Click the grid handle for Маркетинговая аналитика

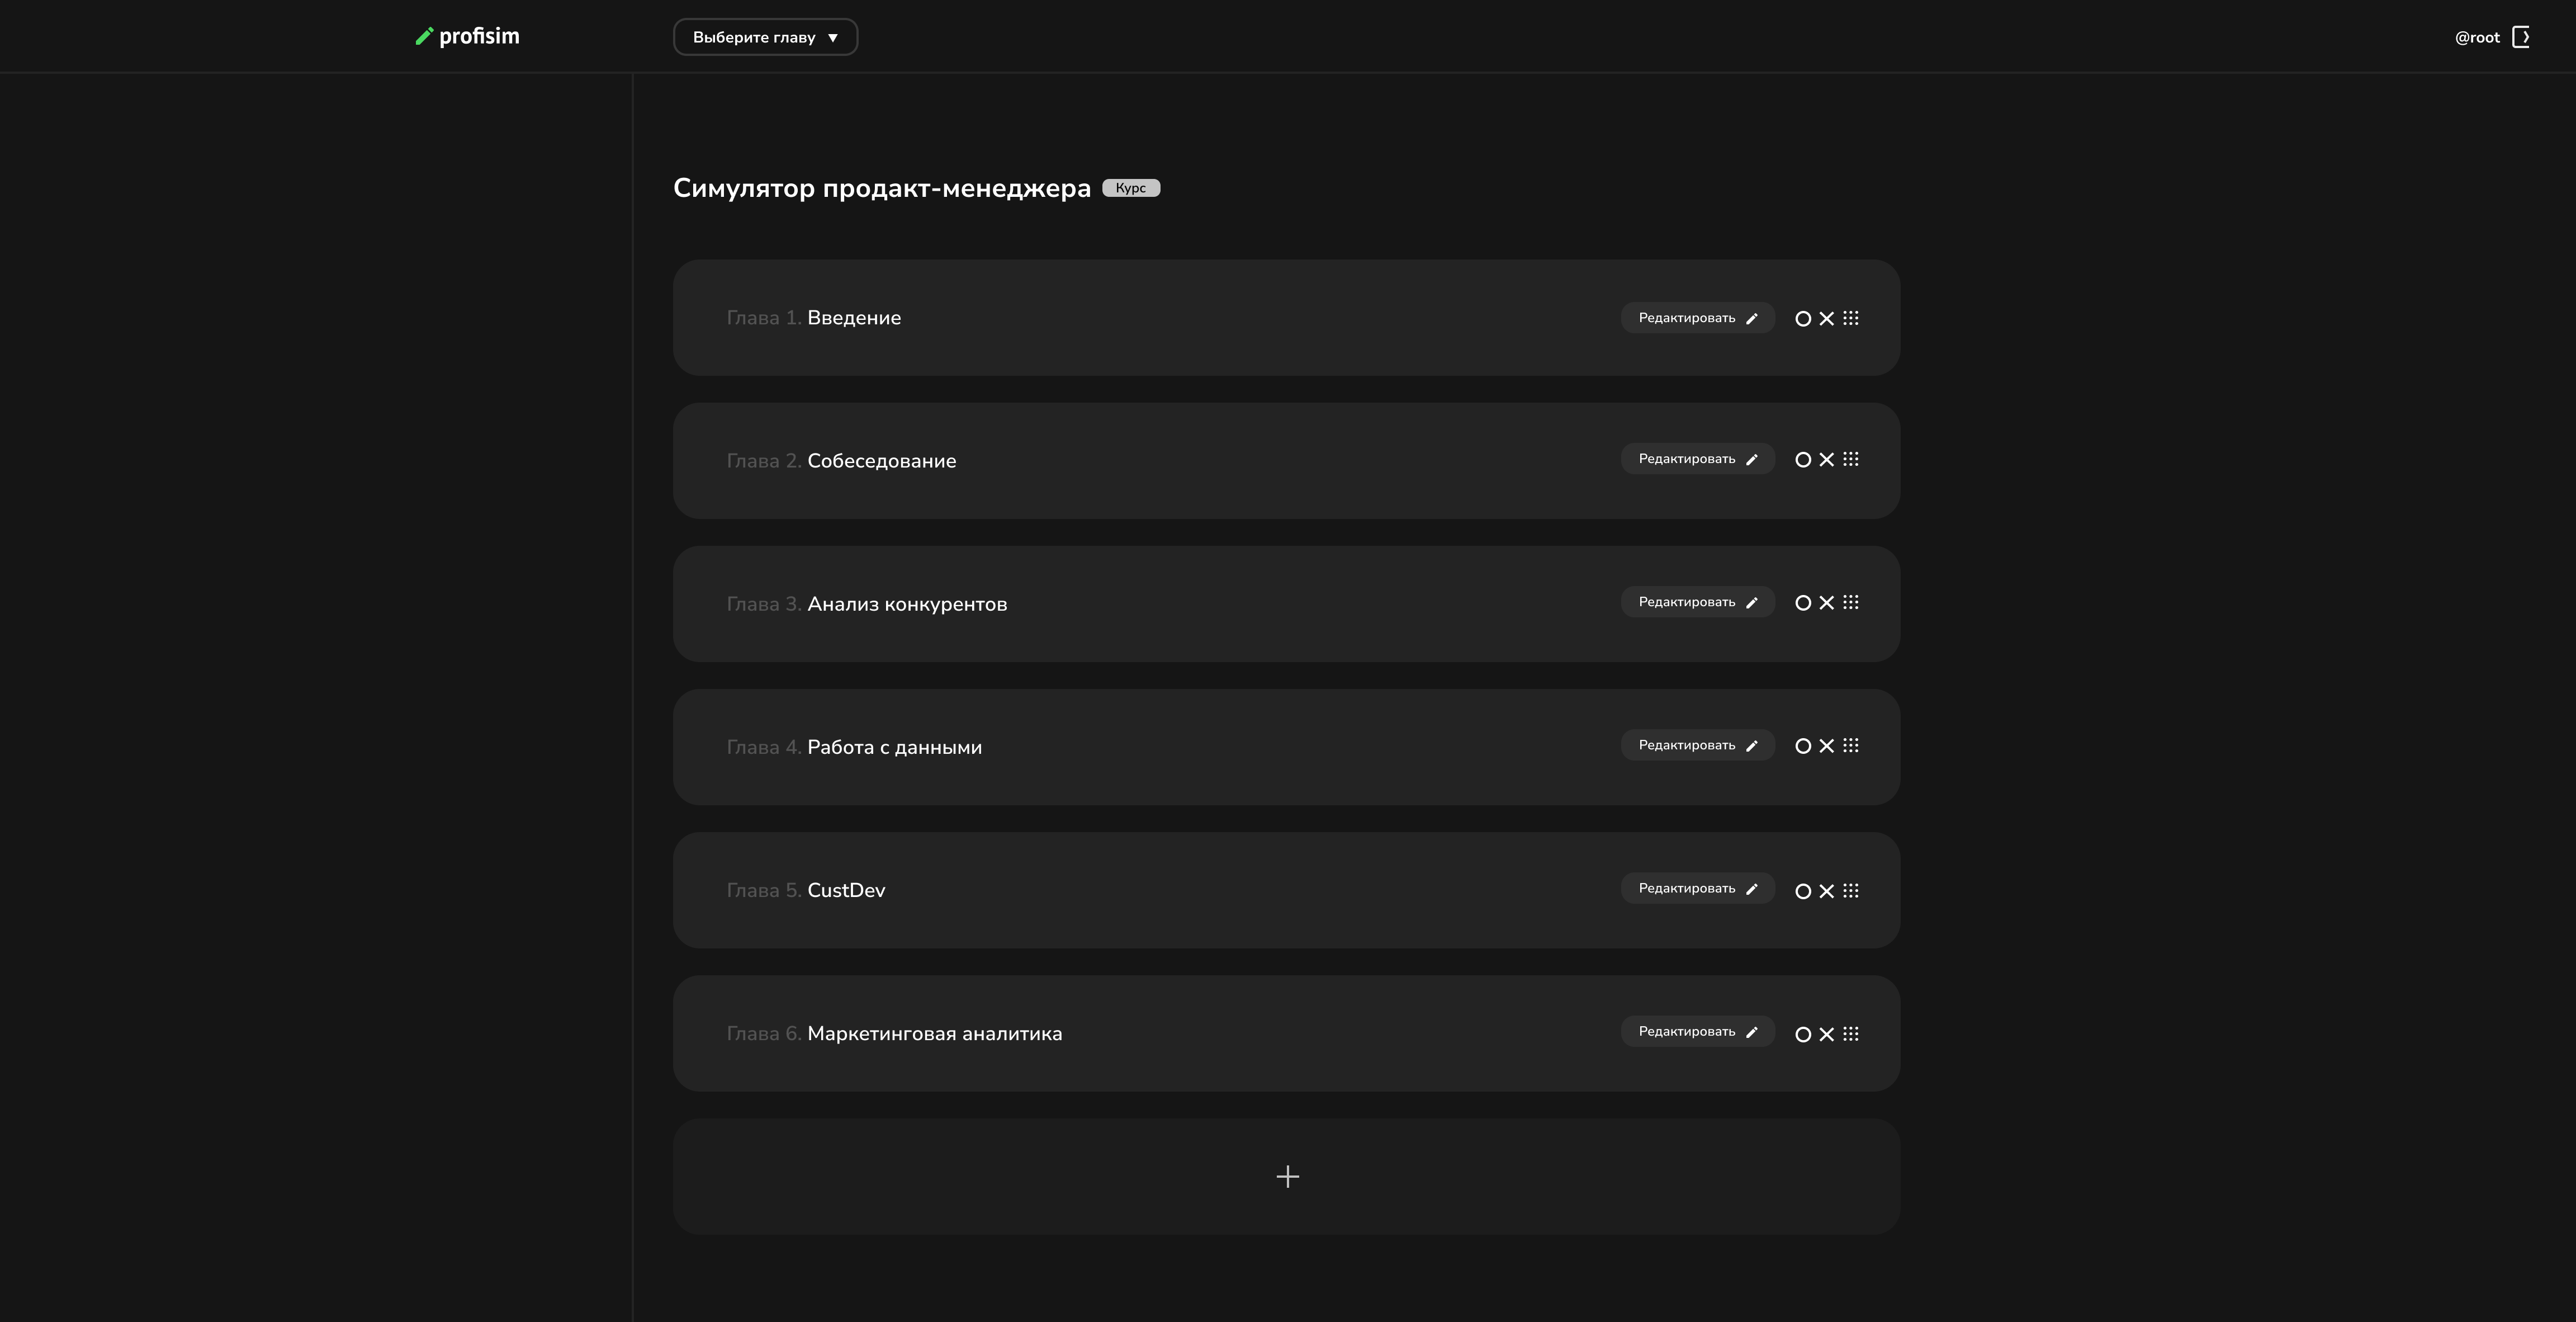1851,1033
